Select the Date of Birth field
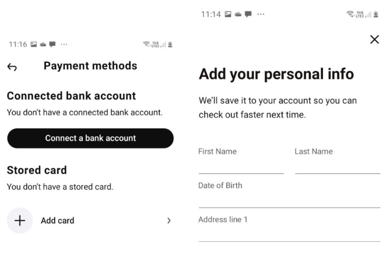The image size is (388, 260). coord(289,200)
